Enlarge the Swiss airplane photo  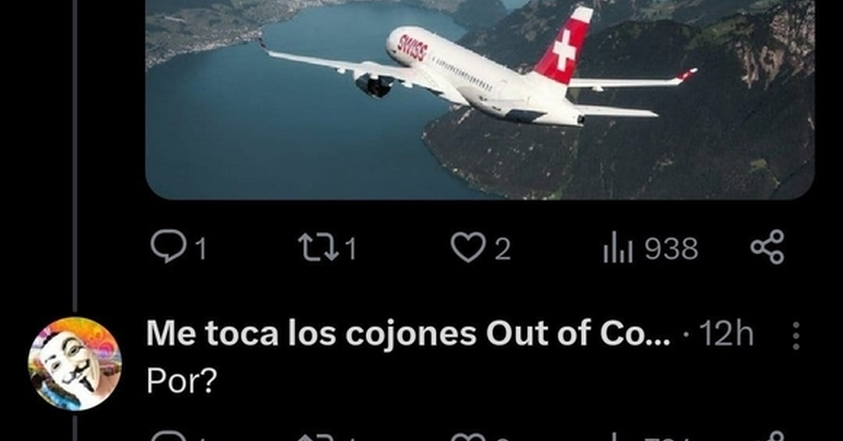click(480, 100)
